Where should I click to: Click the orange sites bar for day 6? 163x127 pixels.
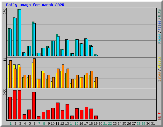pos(34,73)
